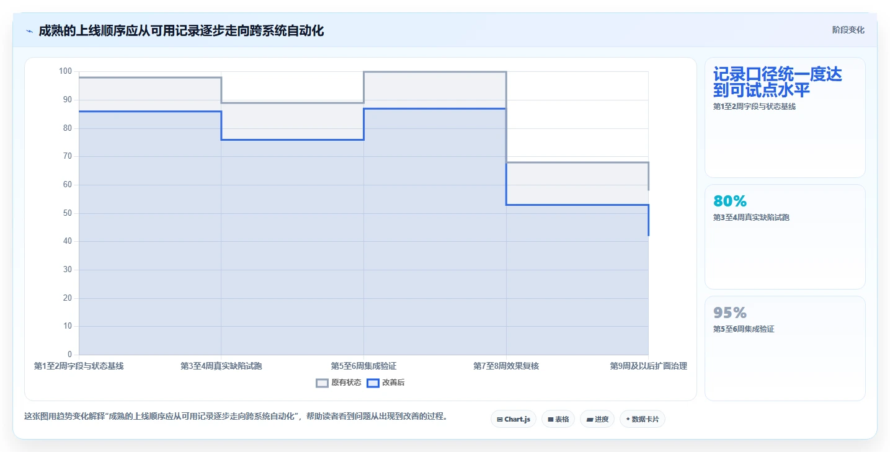Click axis label 第3至4周真实缺陷试跑 below chart
The height and width of the screenshot is (452, 890).
click(221, 366)
